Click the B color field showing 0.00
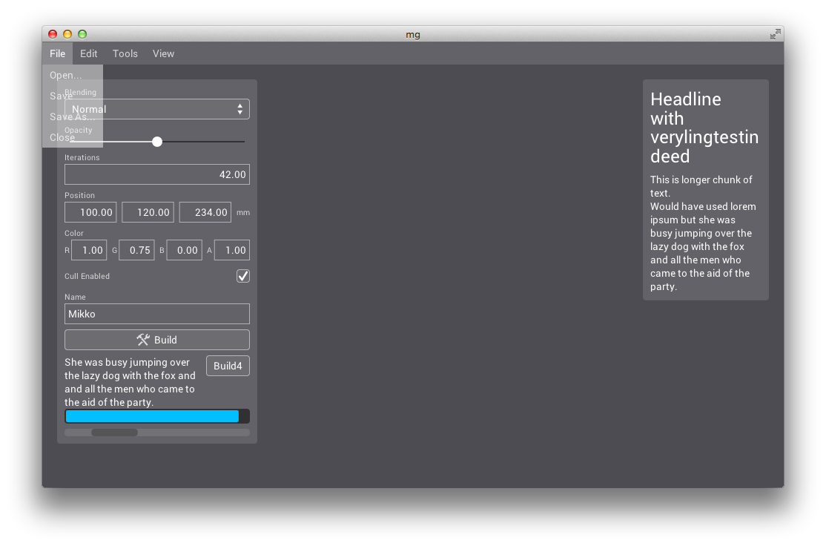Image resolution: width=826 pixels, height=546 pixels. pos(185,250)
